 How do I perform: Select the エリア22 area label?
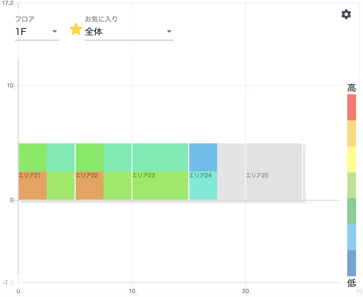pyautogui.click(x=86, y=175)
